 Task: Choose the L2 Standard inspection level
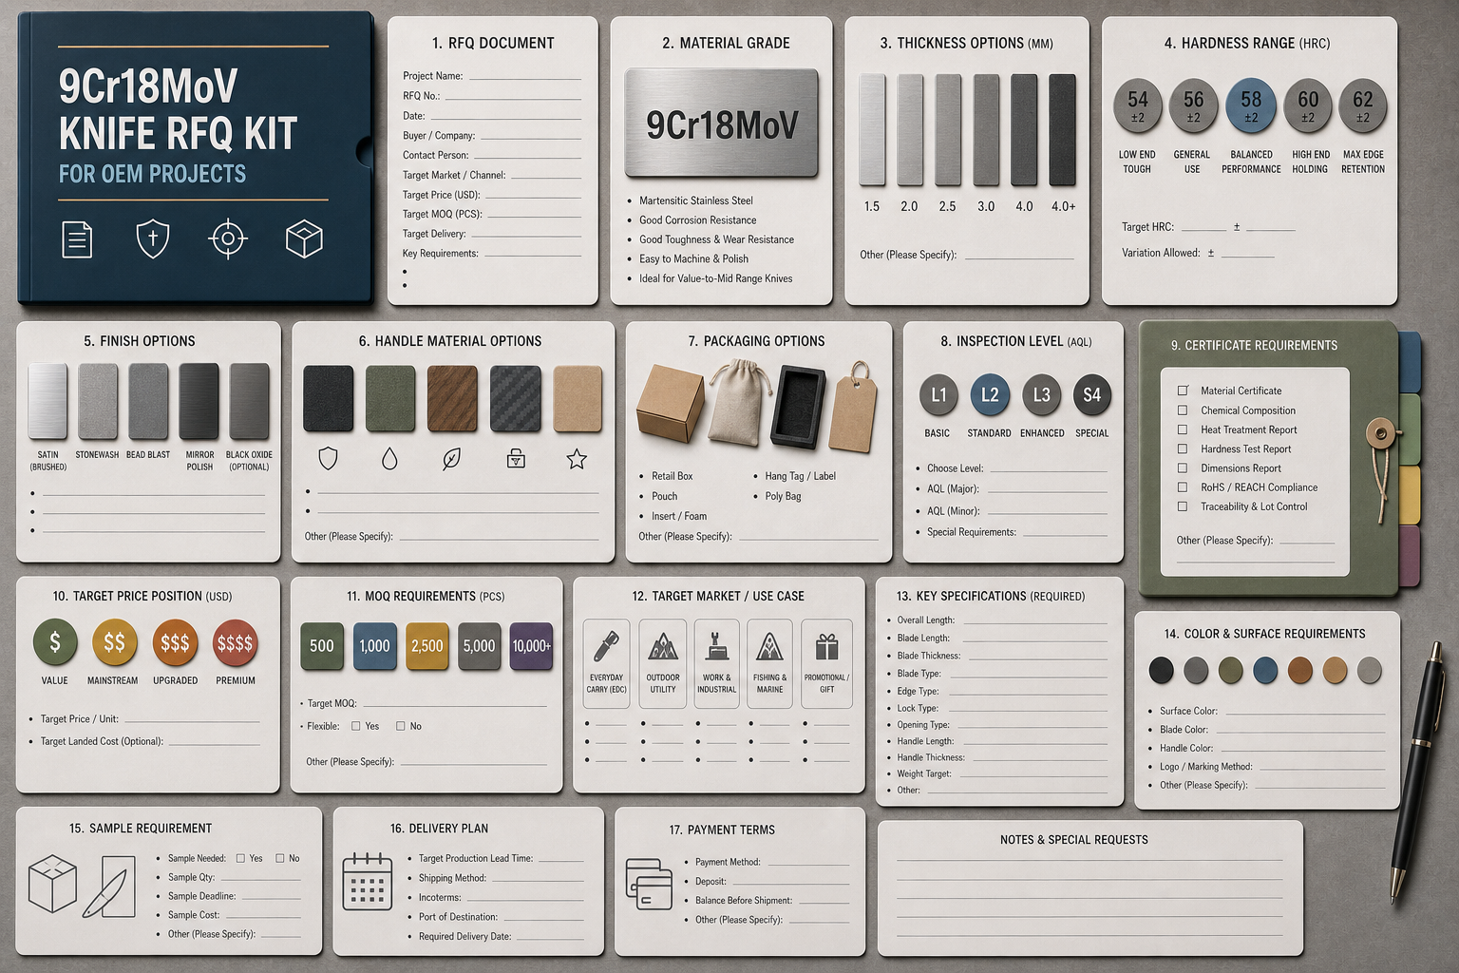click(x=990, y=395)
